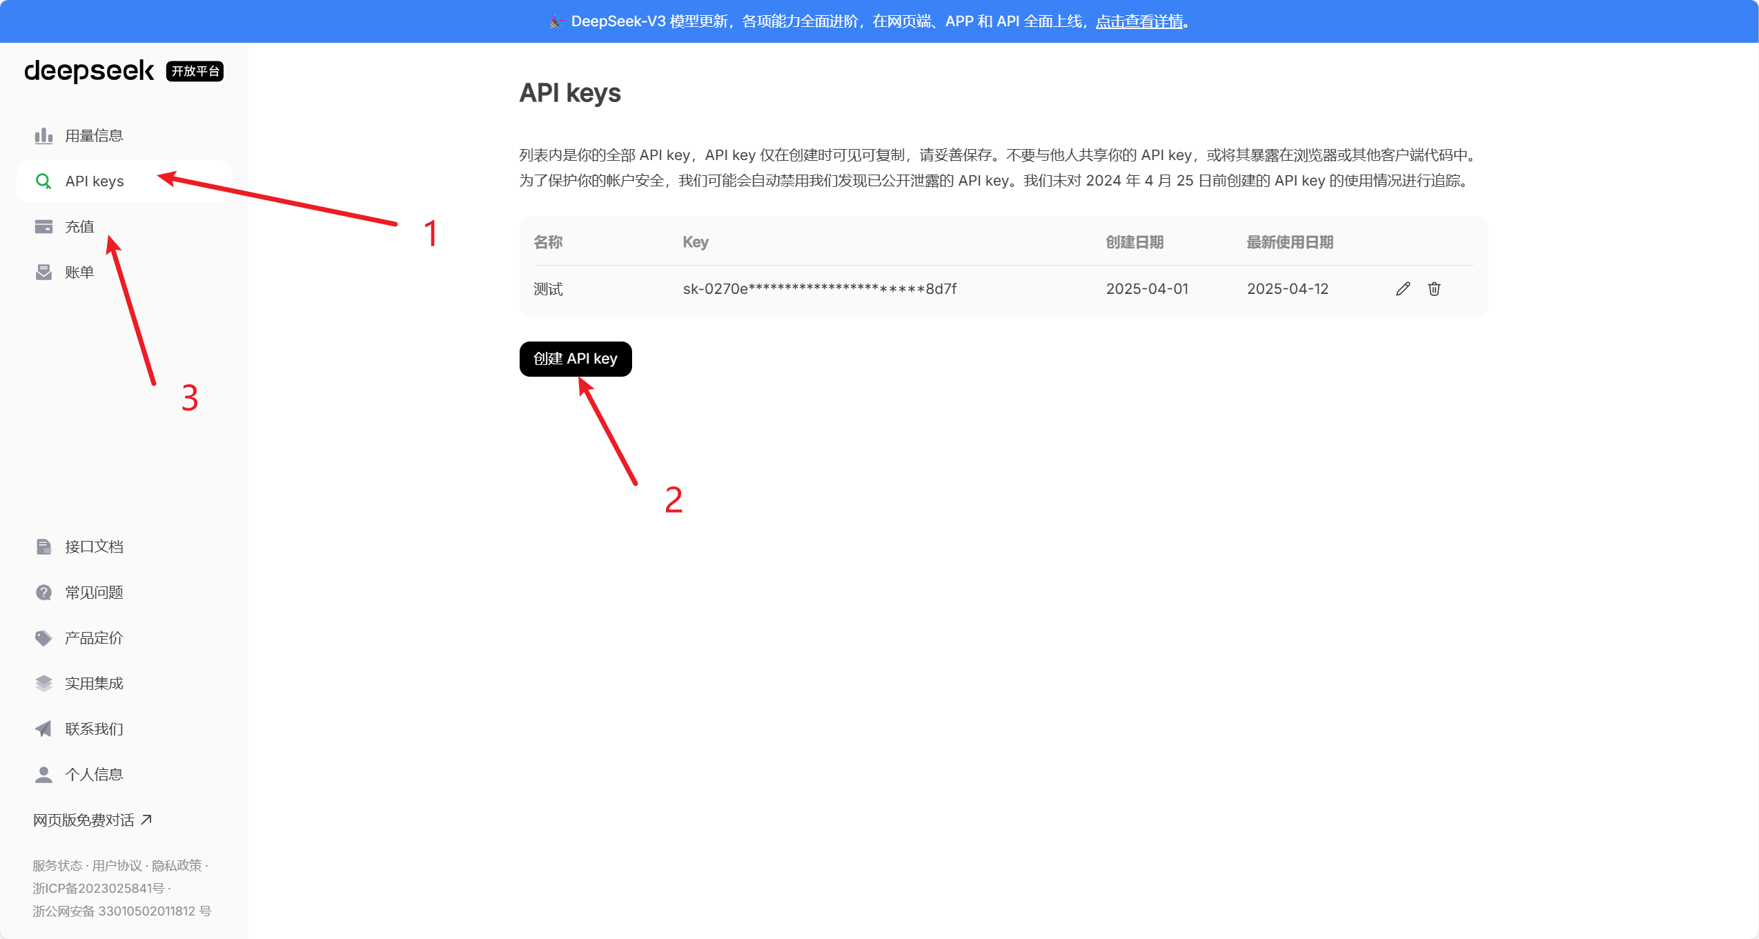Viewport: 1759px width, 939px height.
Task: Open the 隐私政策 footer link
Action: [177, 866]
